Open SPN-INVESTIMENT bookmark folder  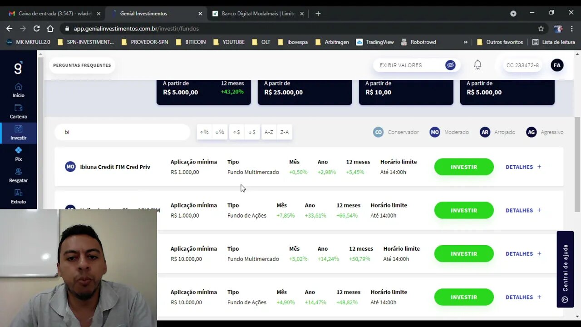point(85,42)
